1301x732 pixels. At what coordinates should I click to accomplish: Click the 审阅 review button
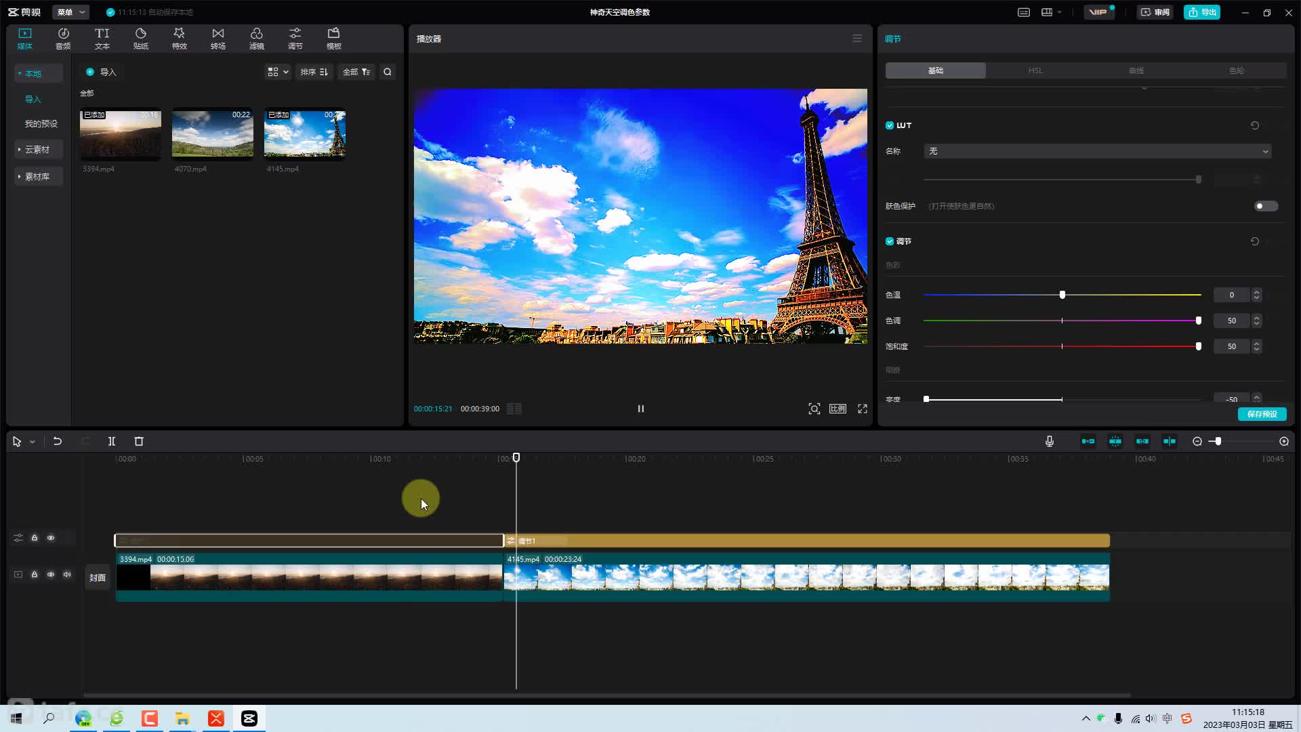pos(1155,12)
